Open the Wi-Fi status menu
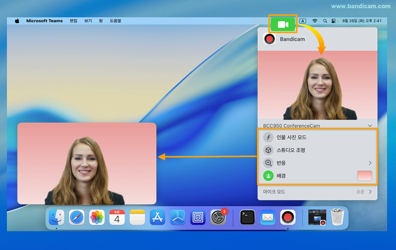 (315, 21)
